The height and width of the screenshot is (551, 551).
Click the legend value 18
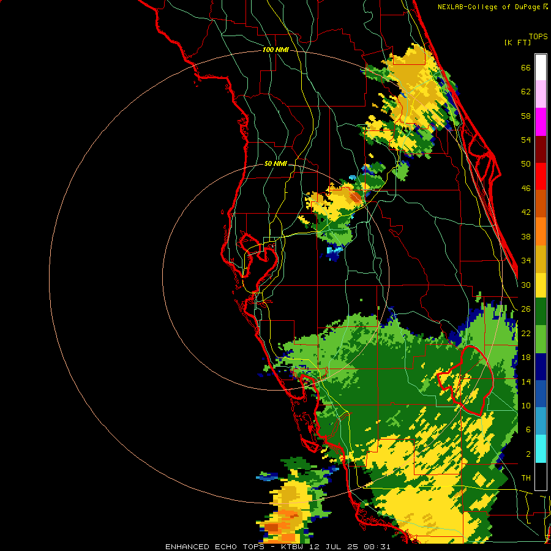(526, 358)
